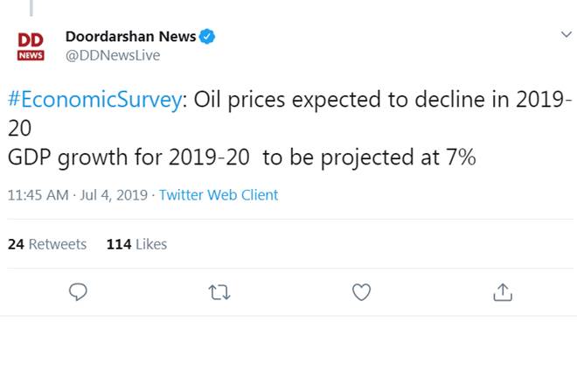Viewport: 577px width, 385px height.
Task: Open the DD News profile avatar
Action: pos(31,46)
